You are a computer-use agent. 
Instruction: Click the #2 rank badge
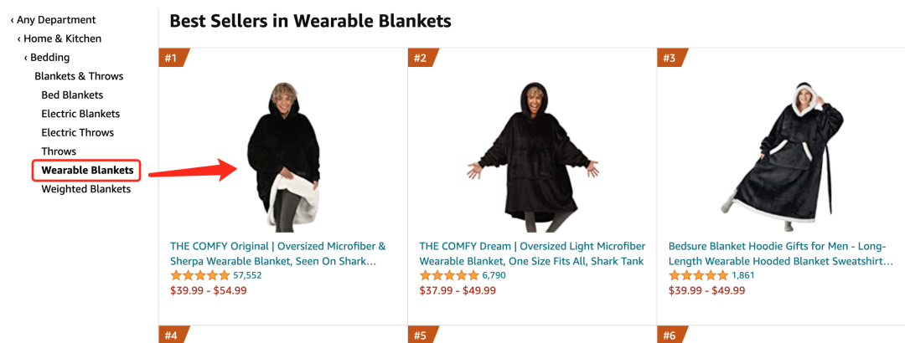tap(421, 58)
